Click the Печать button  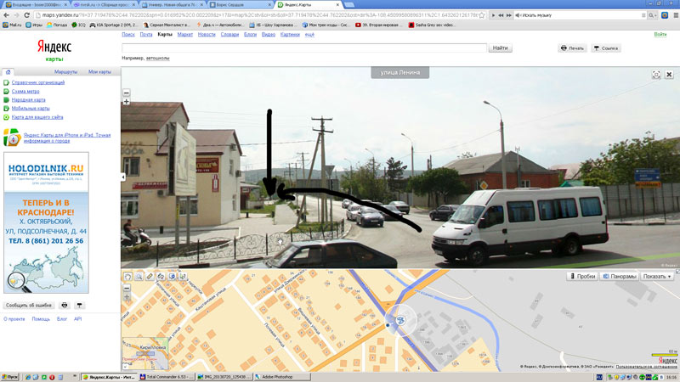pos(573,48)
